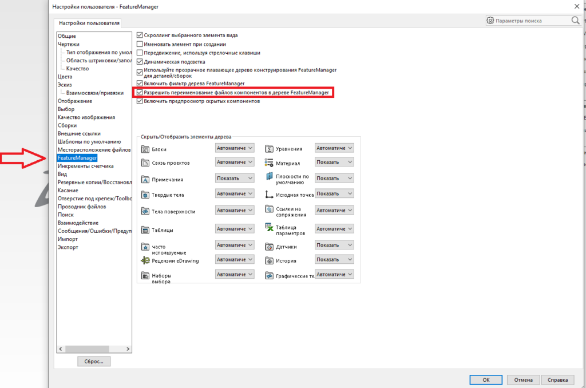Click Справка for help
The width and height of the screenshot is (586, 388).
point(557,379)
